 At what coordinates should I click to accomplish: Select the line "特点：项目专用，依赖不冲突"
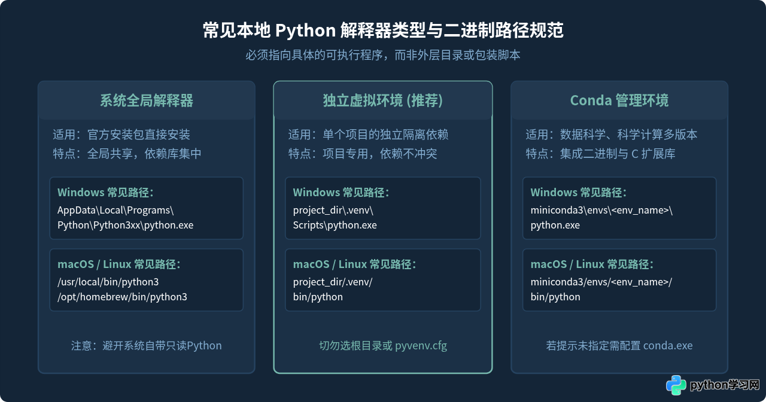pos(363,154)
